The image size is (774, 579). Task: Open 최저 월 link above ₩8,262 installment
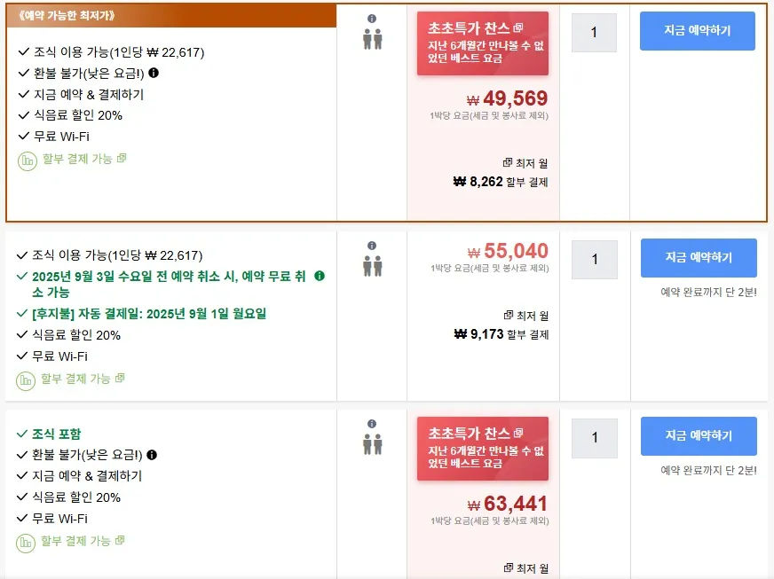coord(525,163)
